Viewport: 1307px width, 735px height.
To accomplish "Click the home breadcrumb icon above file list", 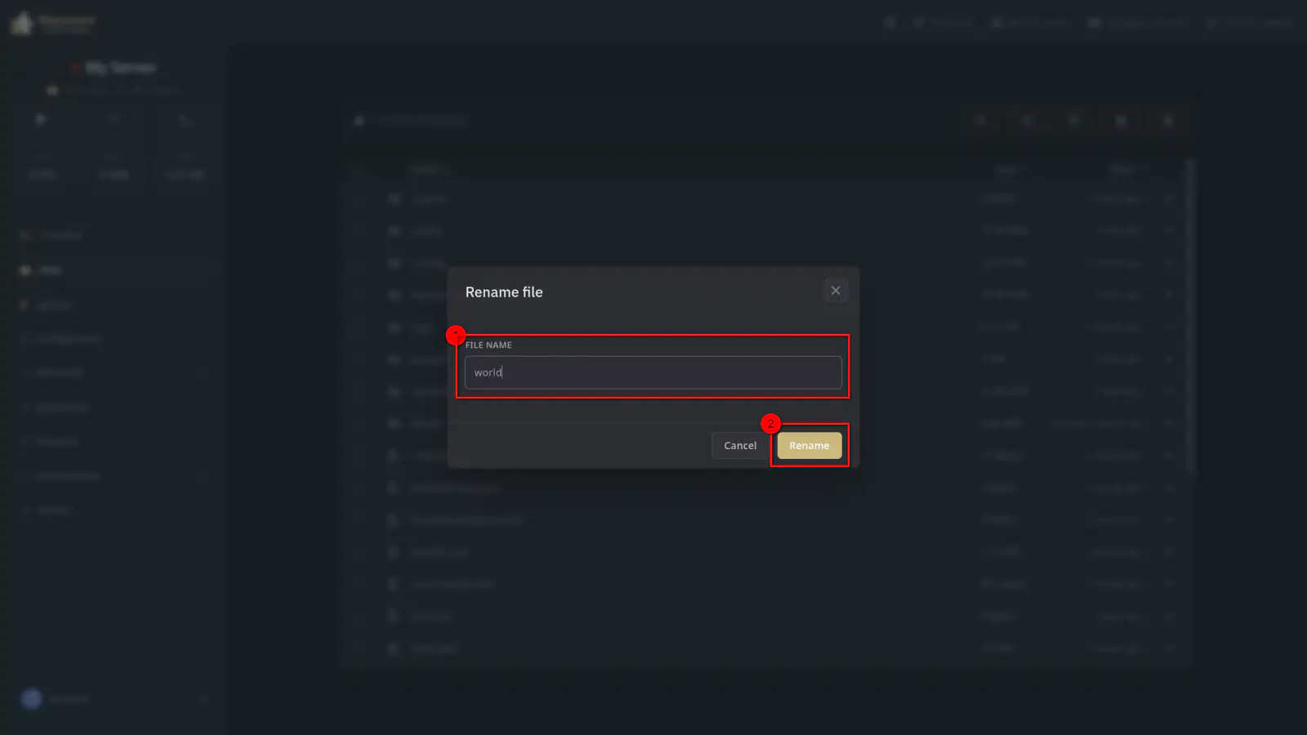I will pyautogui.click(x=359, y=121).
